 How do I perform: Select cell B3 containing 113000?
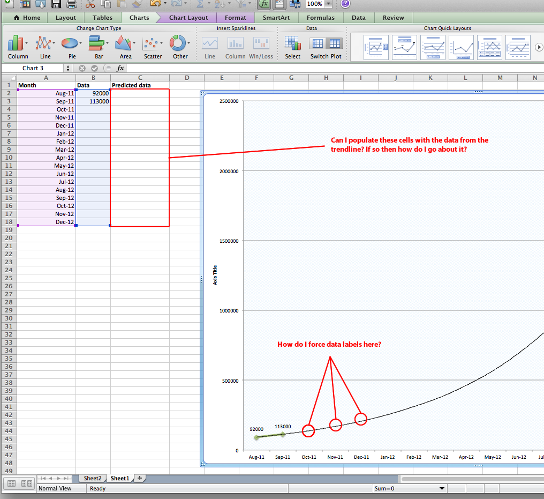tap(93, 101)
